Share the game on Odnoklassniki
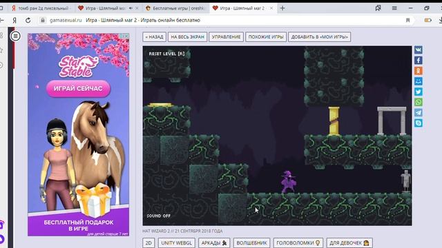Screen dimensions: 442x248 [x=419, y=71]
